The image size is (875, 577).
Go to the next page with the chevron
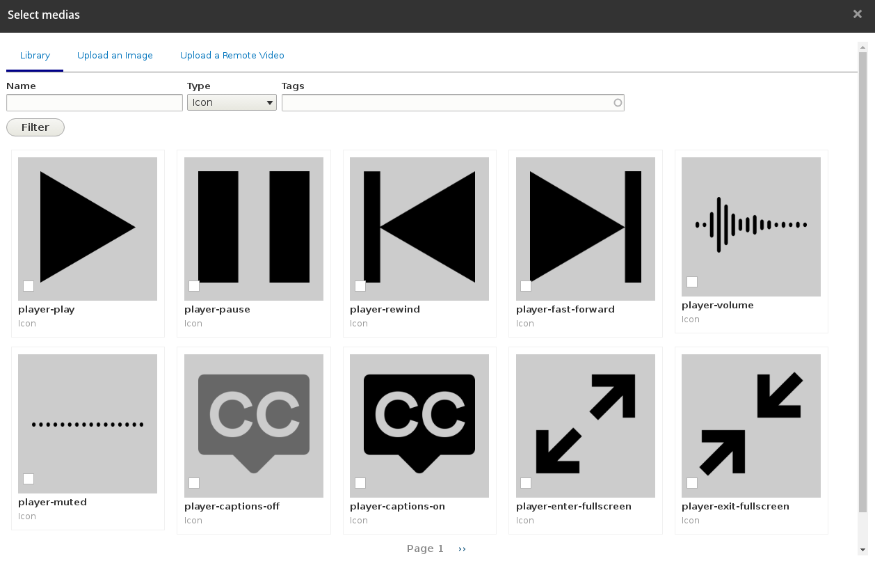click(461, 549)
